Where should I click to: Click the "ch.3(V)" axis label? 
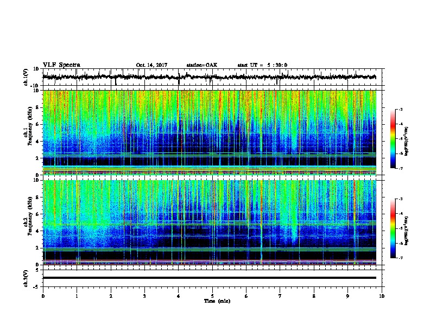pos(26,278)
